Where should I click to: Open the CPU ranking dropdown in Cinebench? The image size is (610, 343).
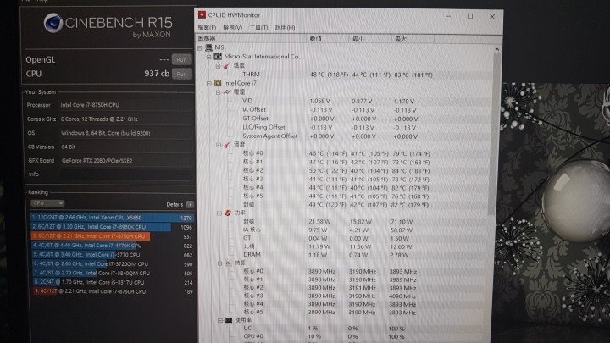pos(47,203)
